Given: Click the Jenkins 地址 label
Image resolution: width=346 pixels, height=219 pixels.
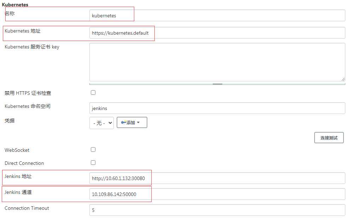Looking at the screenshot, I should [18, 176].
